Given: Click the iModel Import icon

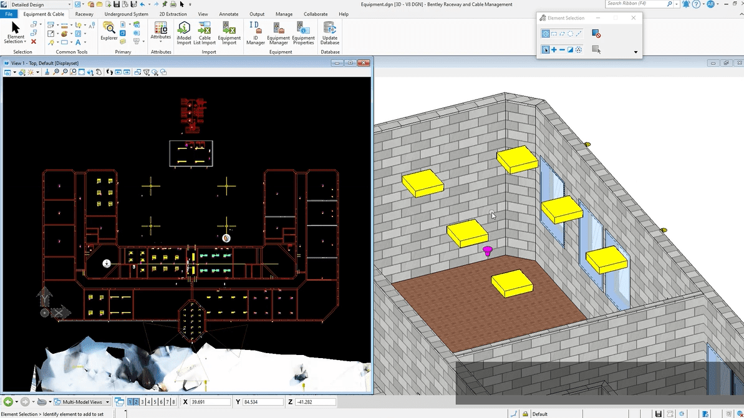Looking at the screenshot, I should 184,33.
